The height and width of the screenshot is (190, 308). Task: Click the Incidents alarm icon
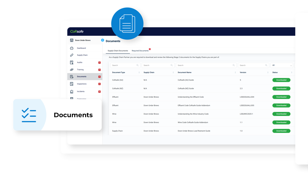(72, 92)
